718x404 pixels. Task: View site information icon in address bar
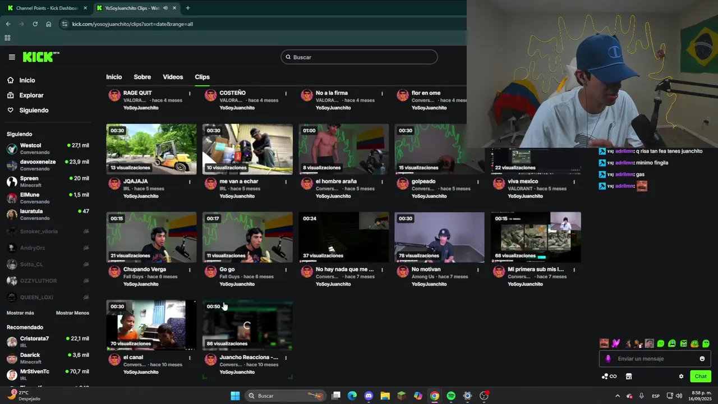pyautogui.click(x=65, y=24)
